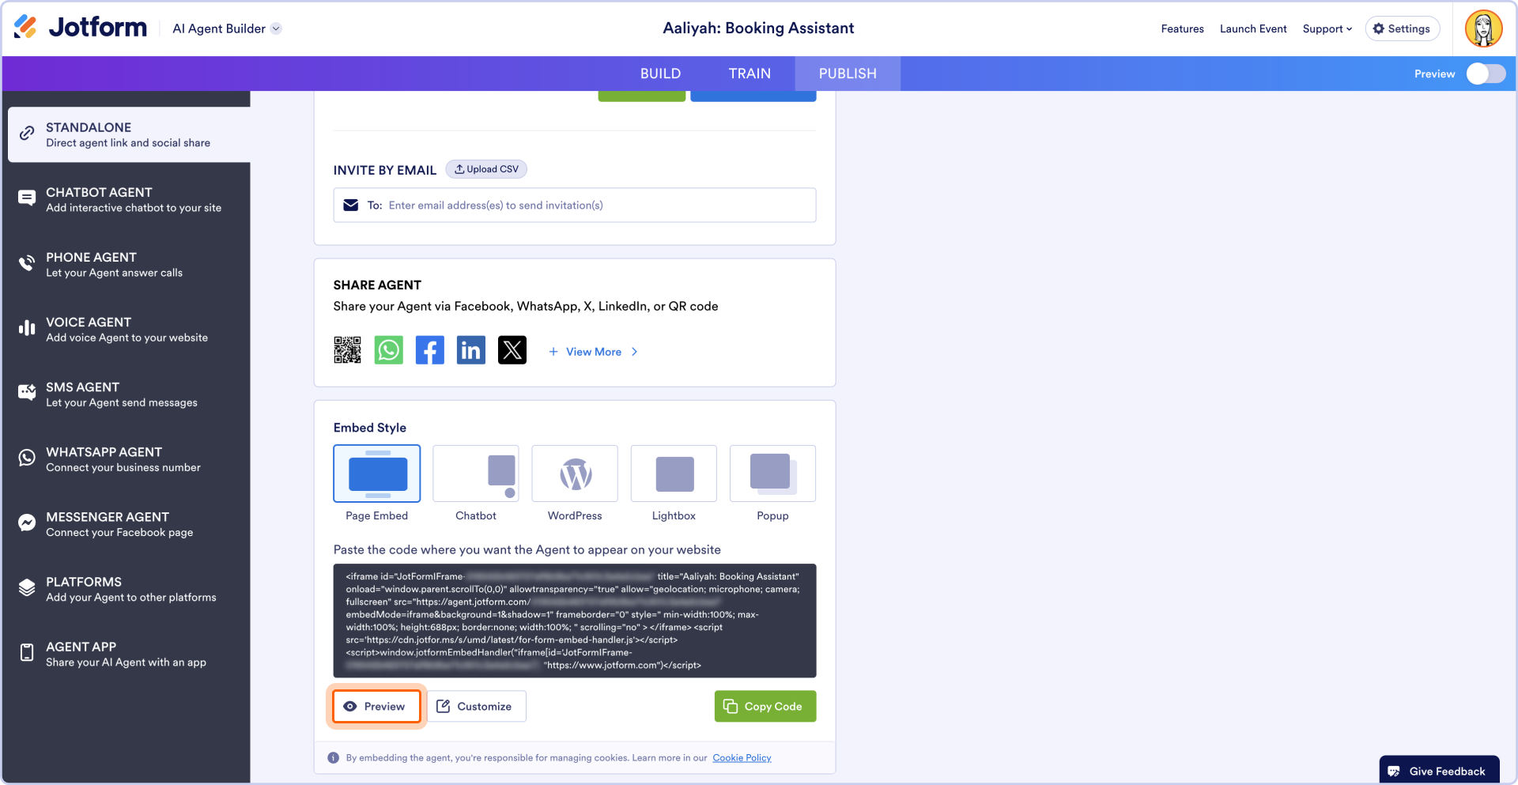The height and width of the screenshot is (785, 1518).
Task: Click the email invitation address field
Action: [x=575, y=205]
